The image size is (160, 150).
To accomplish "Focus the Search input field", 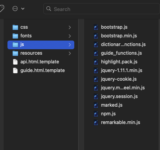I will point(101,9).
